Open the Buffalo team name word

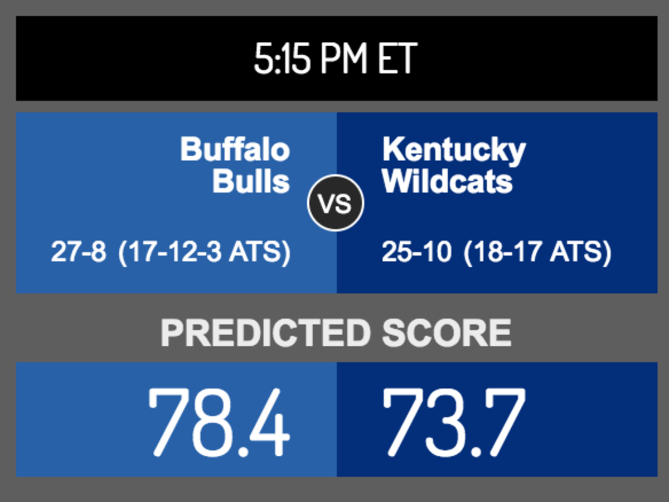click(235, 149)
